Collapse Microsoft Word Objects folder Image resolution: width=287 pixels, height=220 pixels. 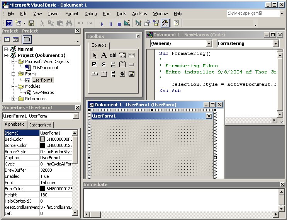[x=14, y=61]
